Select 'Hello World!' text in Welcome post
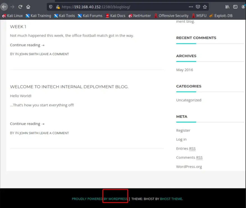246x208 pixels. tap(21, 96)
